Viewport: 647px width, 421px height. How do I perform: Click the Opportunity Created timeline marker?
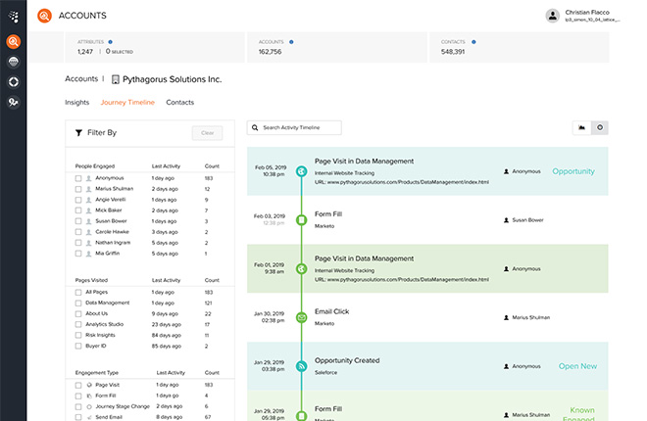coord(302,366)
